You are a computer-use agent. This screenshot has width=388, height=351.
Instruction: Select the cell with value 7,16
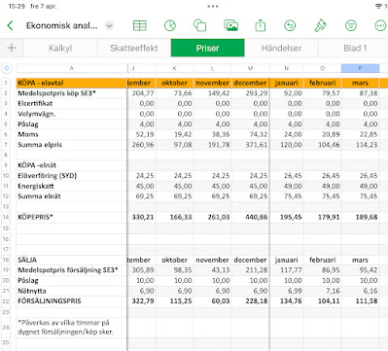[x=323, y=291]
